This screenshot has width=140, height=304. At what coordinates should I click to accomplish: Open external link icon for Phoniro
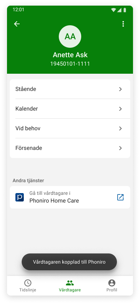click(120, 197)
